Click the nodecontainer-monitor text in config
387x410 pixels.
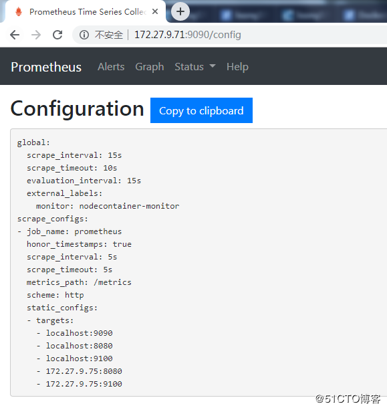(130, 206)
